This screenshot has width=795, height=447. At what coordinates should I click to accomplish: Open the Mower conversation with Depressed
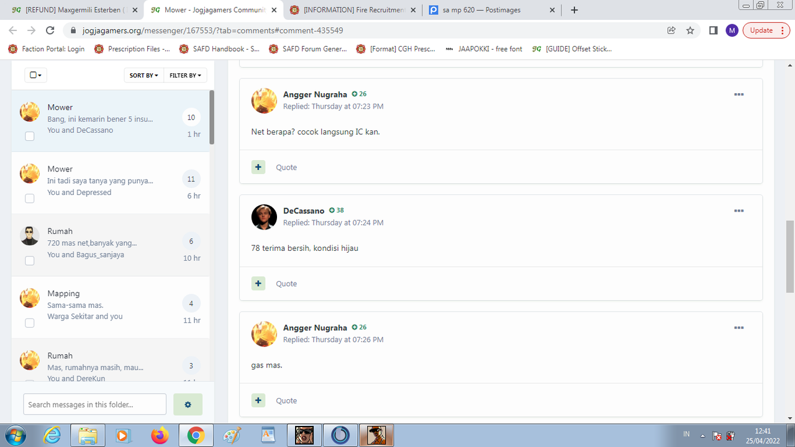(x=111, y=183)
